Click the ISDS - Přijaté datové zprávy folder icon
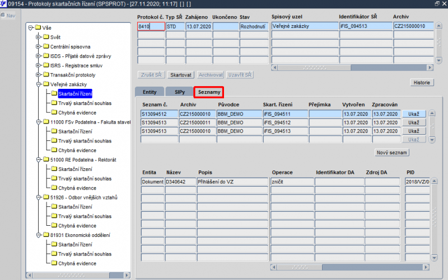448x280 pixels. [x=46, y=56]
